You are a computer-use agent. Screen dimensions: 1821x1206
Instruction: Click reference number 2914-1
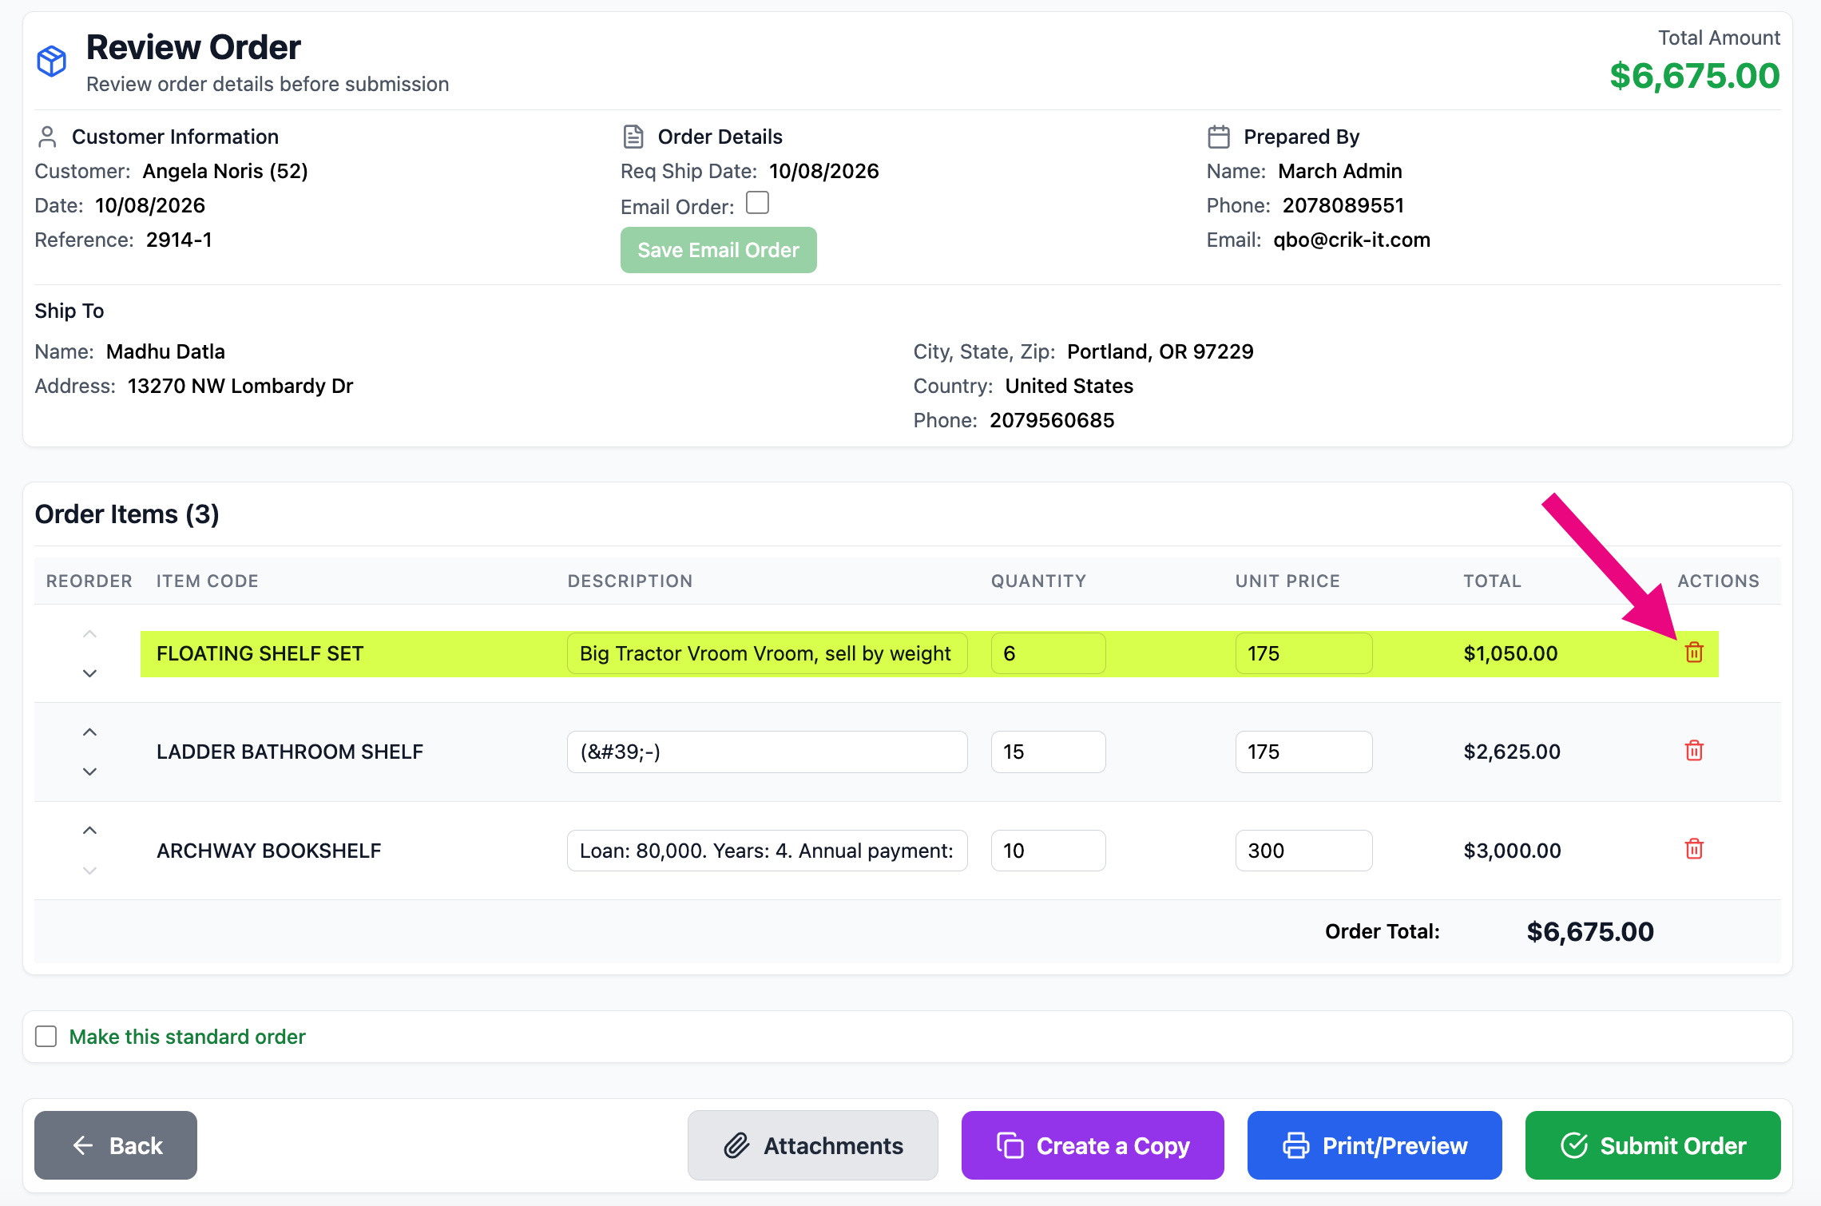[179, 240]
